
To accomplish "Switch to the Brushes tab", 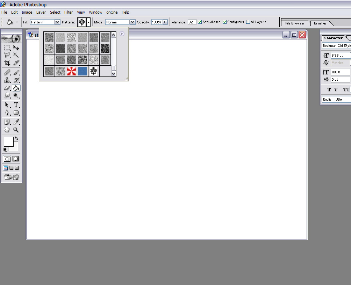I will pyautogui.click(x=320, y=23).
